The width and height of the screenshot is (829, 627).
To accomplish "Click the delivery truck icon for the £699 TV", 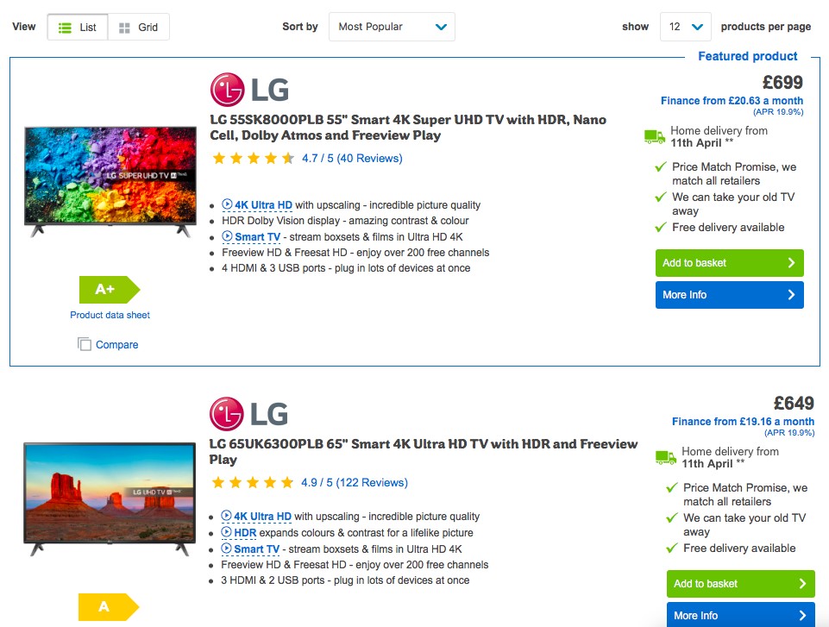I will point(655,137).
